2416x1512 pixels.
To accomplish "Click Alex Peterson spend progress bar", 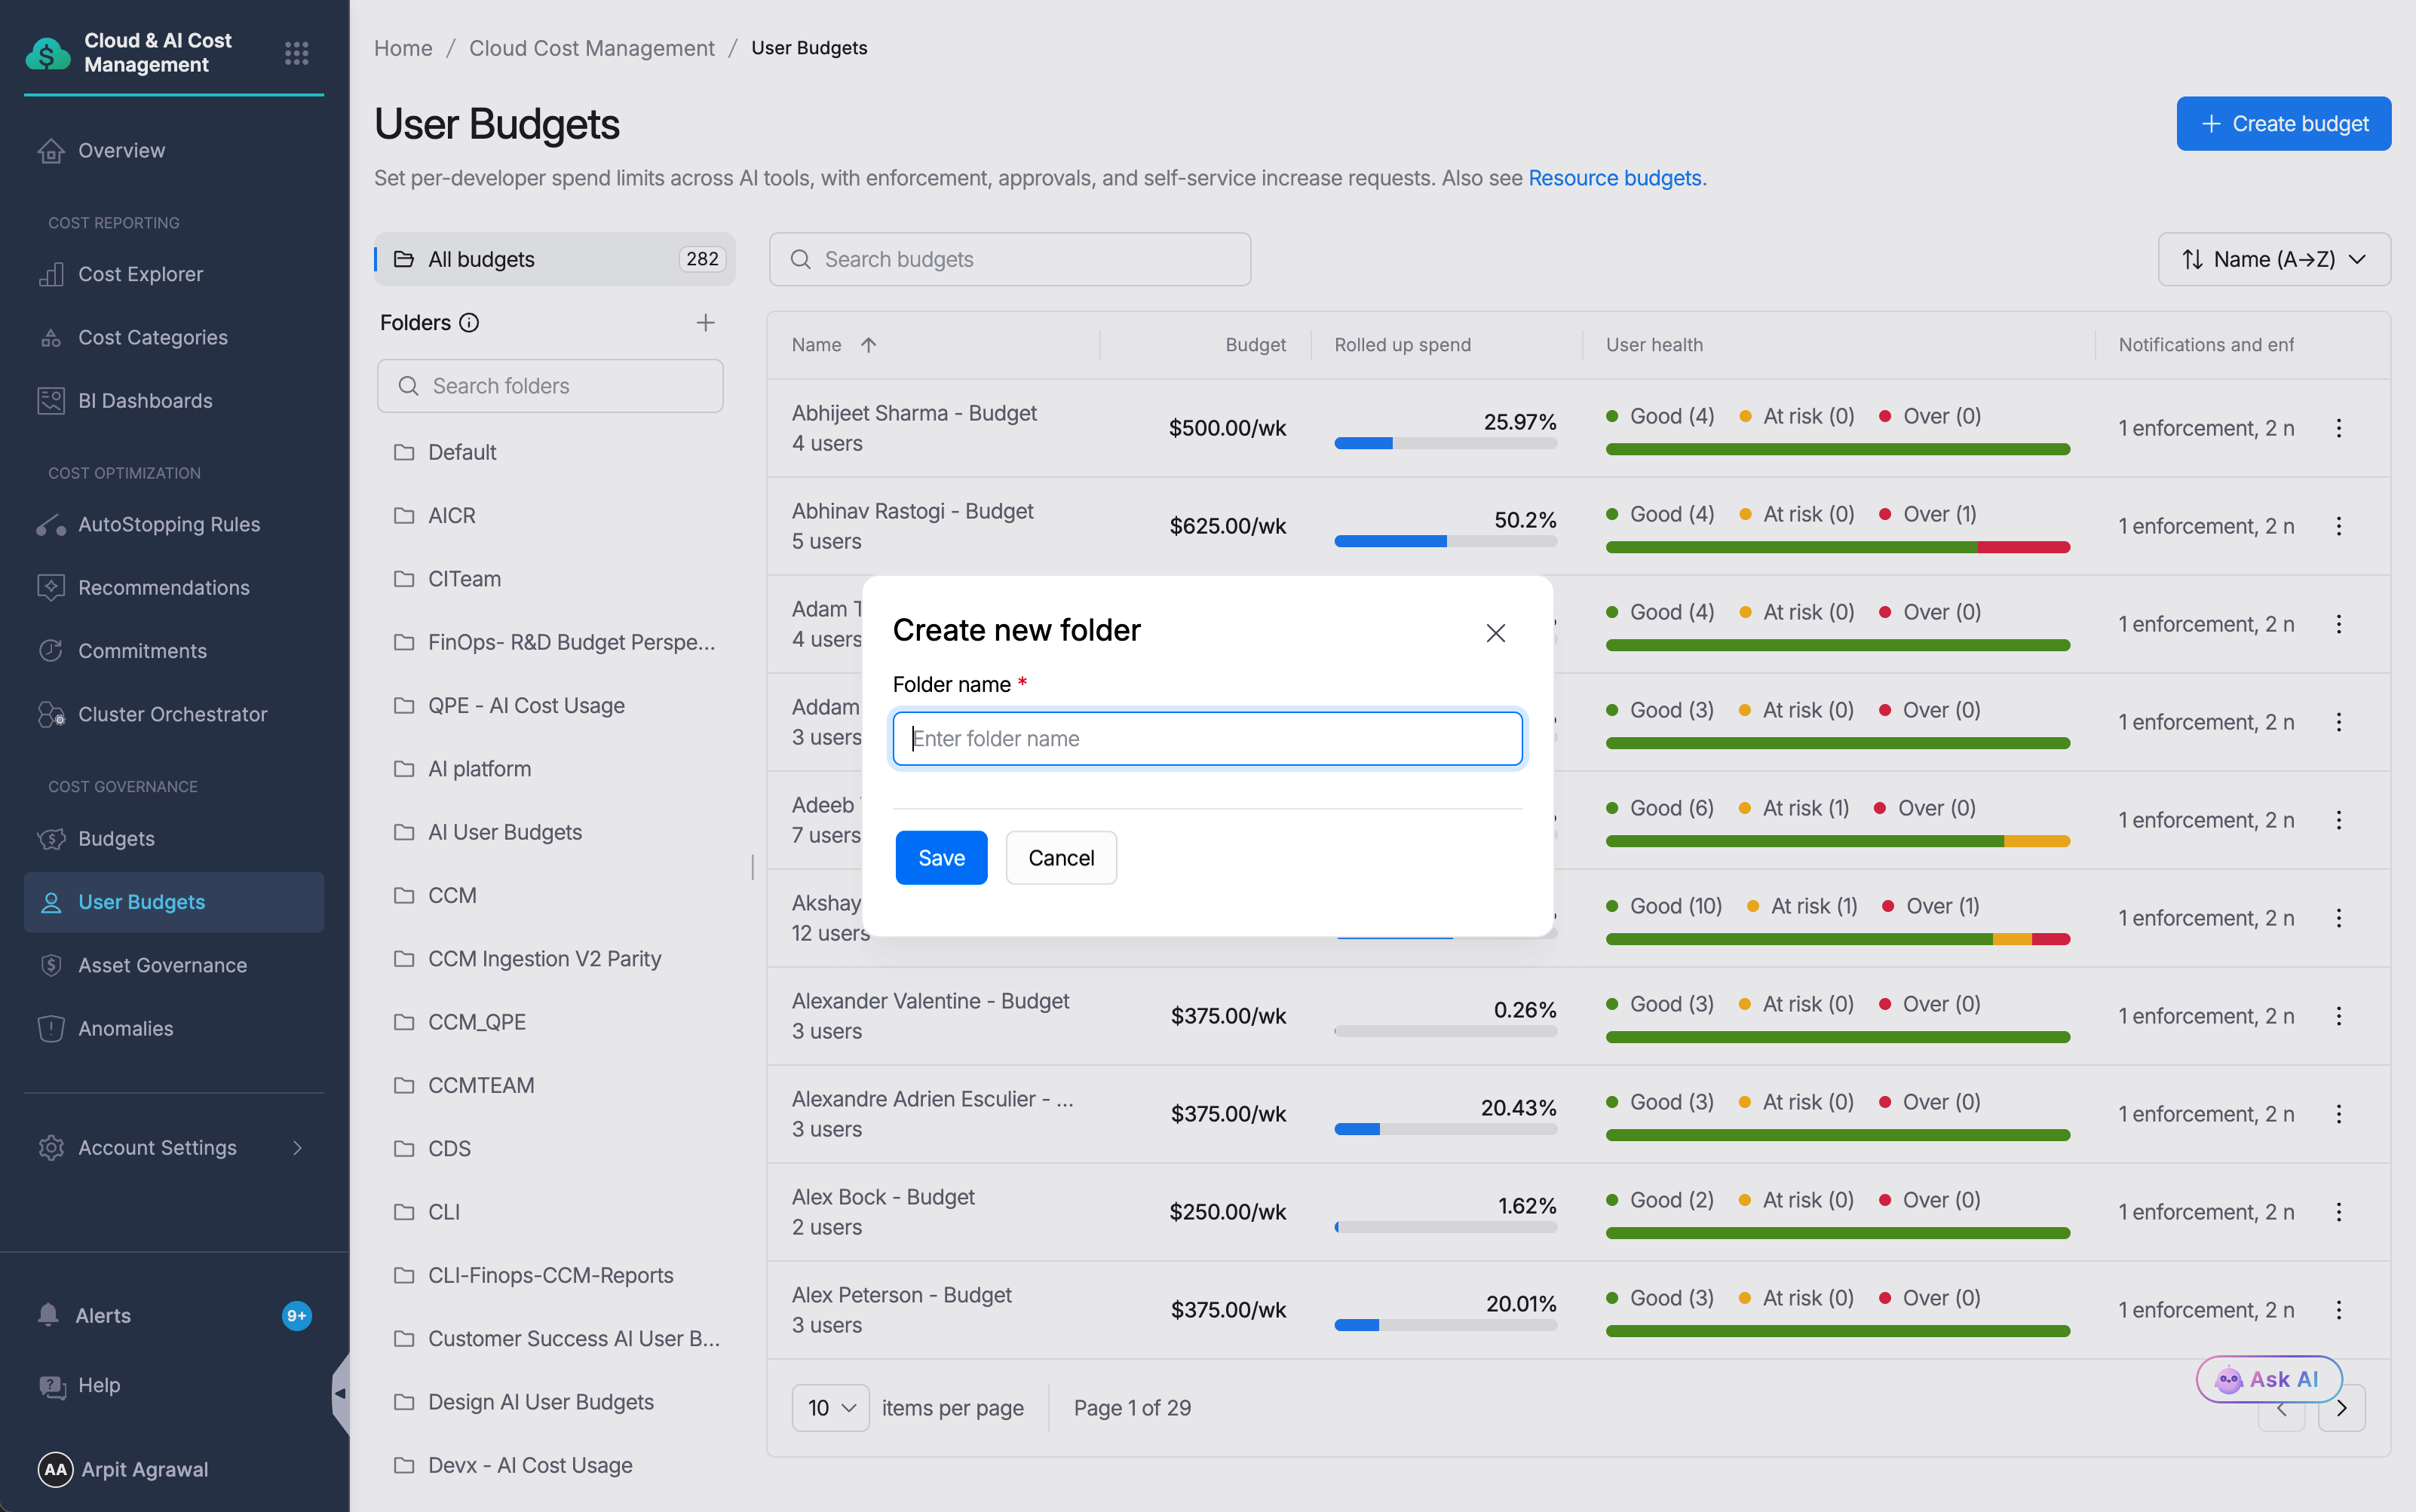I will [x=1446, y=1325].
